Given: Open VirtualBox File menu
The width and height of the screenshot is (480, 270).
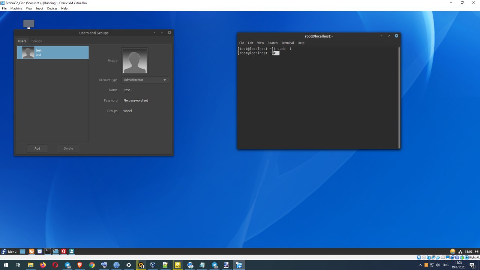Looking at the screenshot, I should click(4, 8).
